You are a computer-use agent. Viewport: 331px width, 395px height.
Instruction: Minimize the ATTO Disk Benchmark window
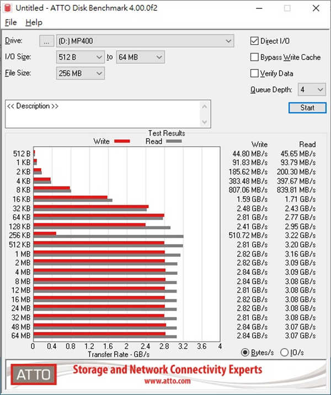259,8
